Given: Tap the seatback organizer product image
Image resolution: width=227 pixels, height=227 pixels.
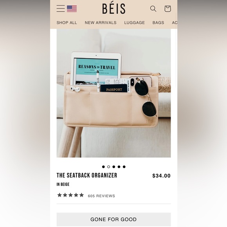Looking at the screenshot, I should click(x=113, y=93).
